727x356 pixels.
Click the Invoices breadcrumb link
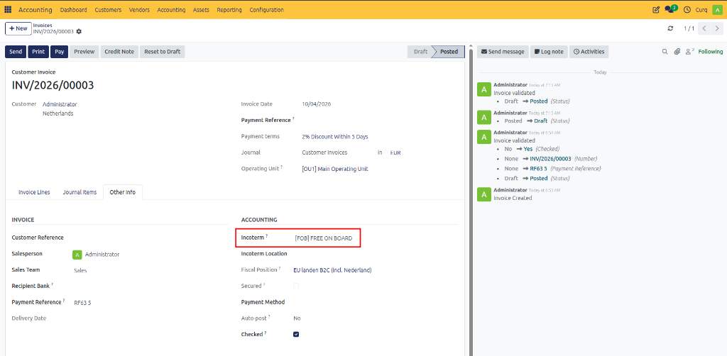pyautogui.click(x=43, y=26)
